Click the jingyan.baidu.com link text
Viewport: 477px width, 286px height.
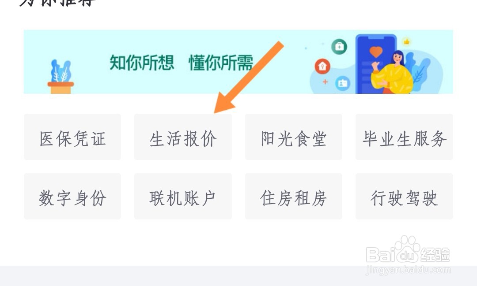(408, 270)
